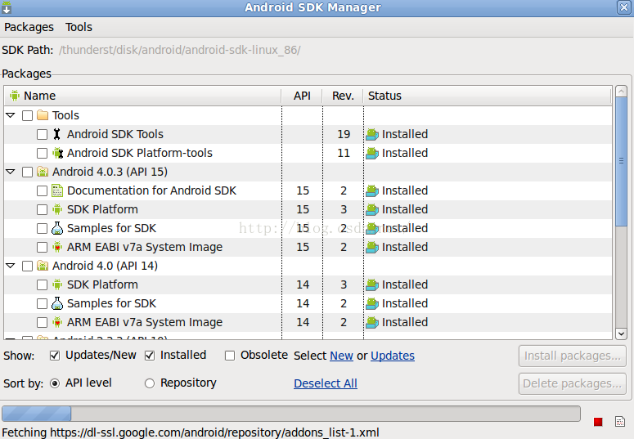Screen dimensions: 634x439
Task: Click the Installed status icon for Documentation for Android SDK
Action: tap(372, 190)
